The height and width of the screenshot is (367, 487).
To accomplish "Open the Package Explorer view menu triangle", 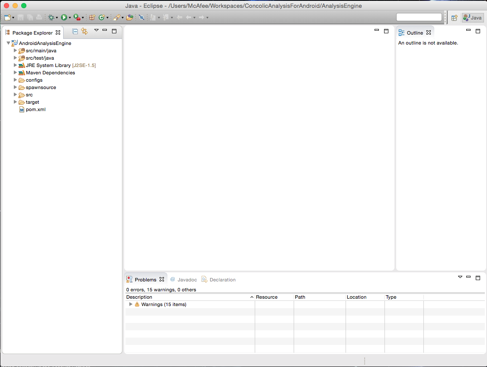I will tap(96, 30).
